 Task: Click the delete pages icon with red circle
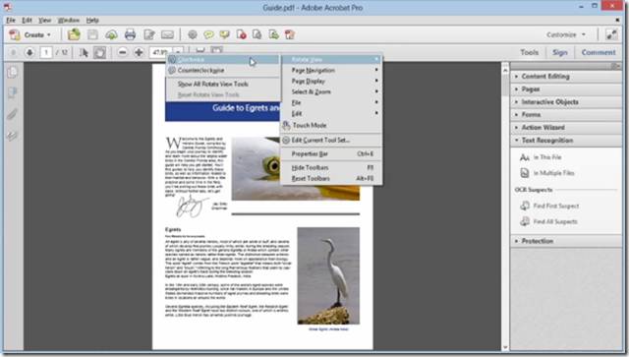(241, 34)
